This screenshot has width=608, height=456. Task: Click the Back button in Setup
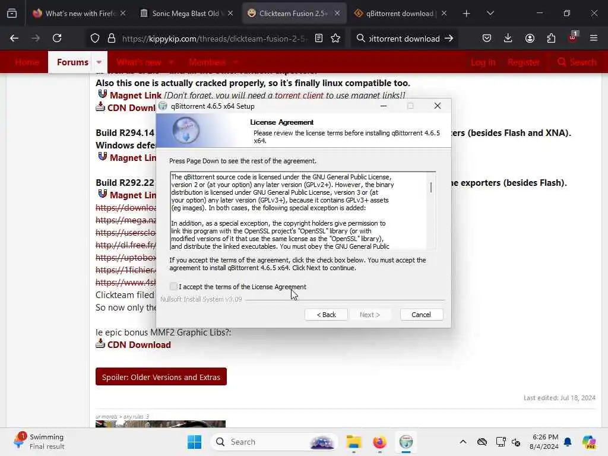click(326, 315)
